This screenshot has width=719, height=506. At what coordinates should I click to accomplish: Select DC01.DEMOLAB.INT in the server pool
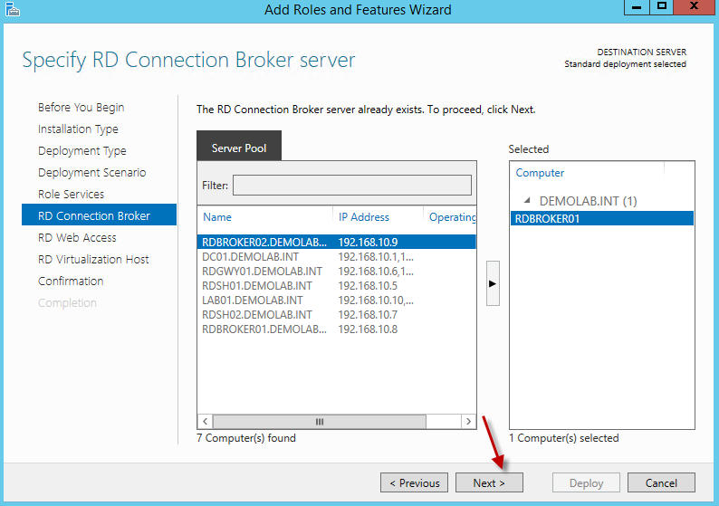point(248,256)
